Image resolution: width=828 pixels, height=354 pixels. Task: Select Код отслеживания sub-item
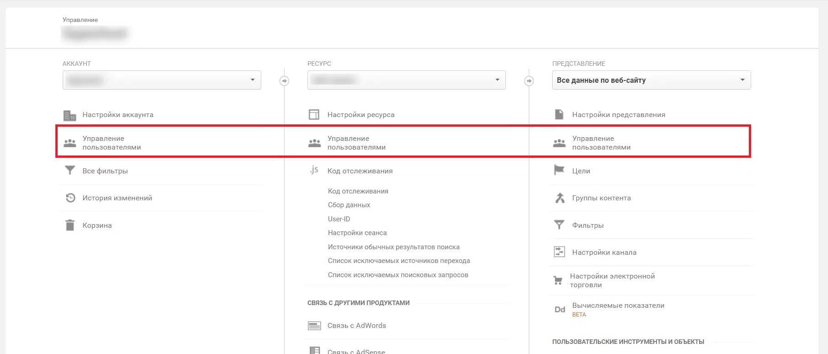click(358, 191)
